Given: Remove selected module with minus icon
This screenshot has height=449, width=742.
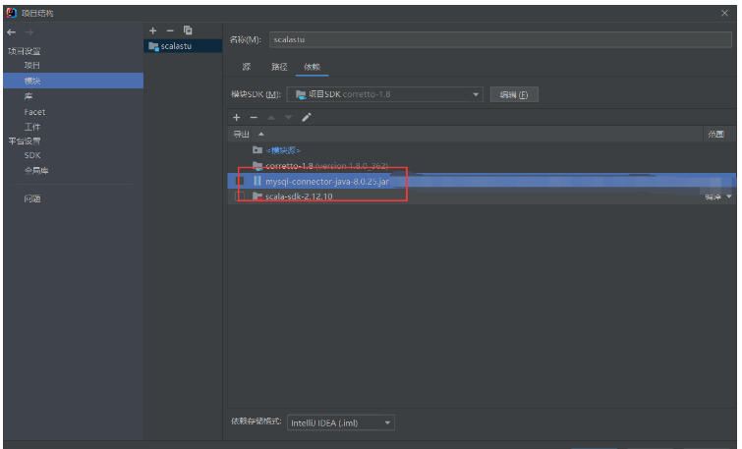Looking at the screenshot, I should pos(170,30).
